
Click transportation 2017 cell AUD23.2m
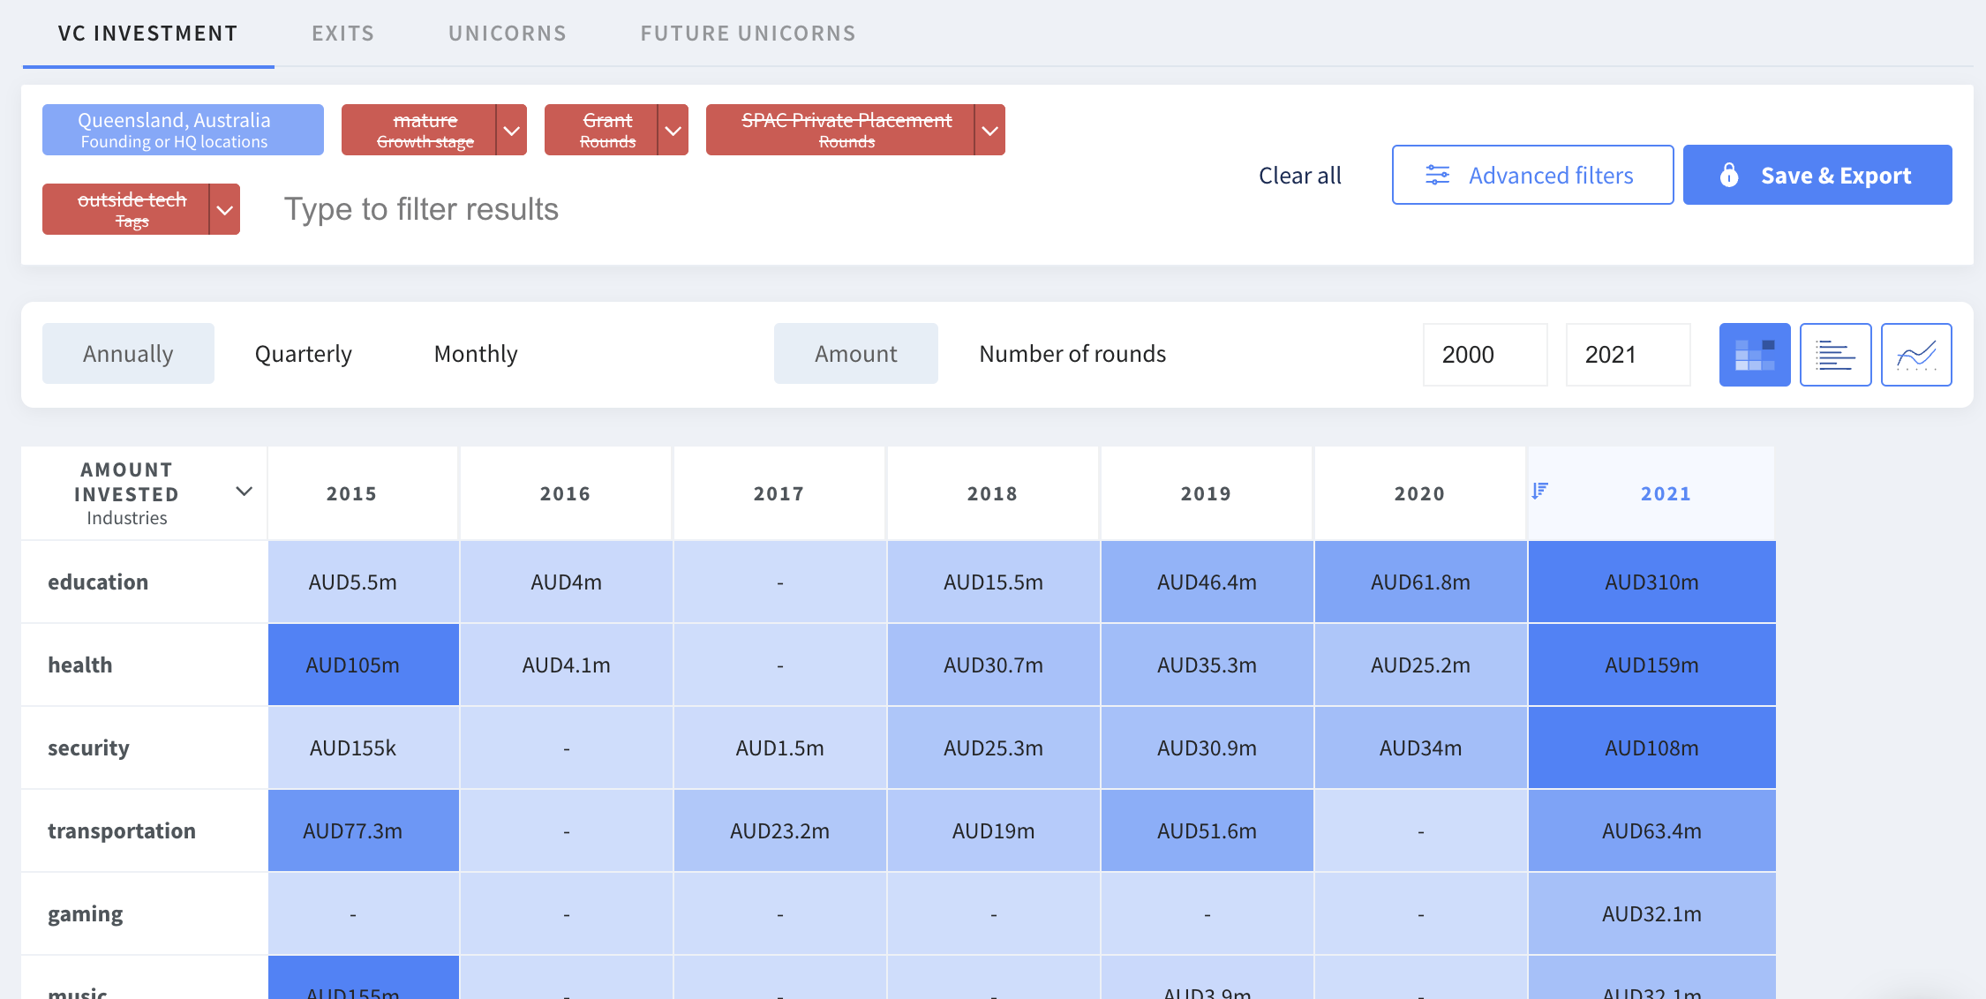coord(779,830)
